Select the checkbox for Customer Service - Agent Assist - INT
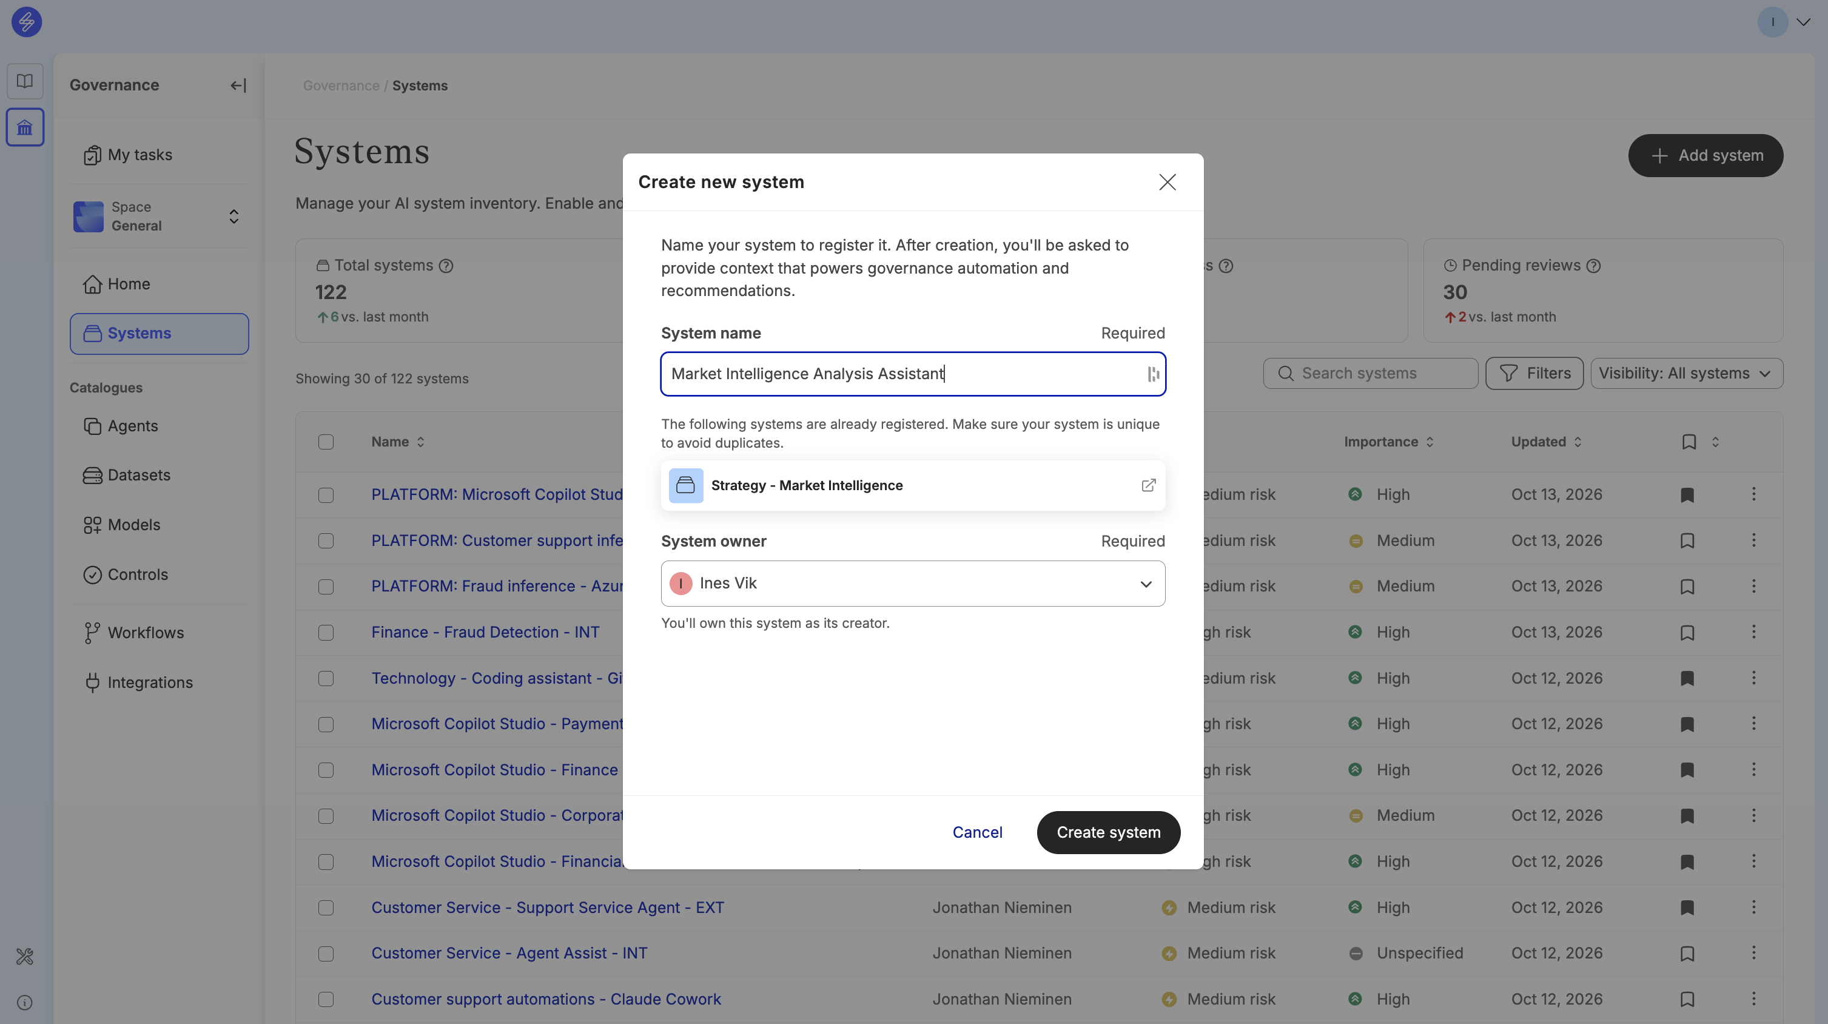 326,953
